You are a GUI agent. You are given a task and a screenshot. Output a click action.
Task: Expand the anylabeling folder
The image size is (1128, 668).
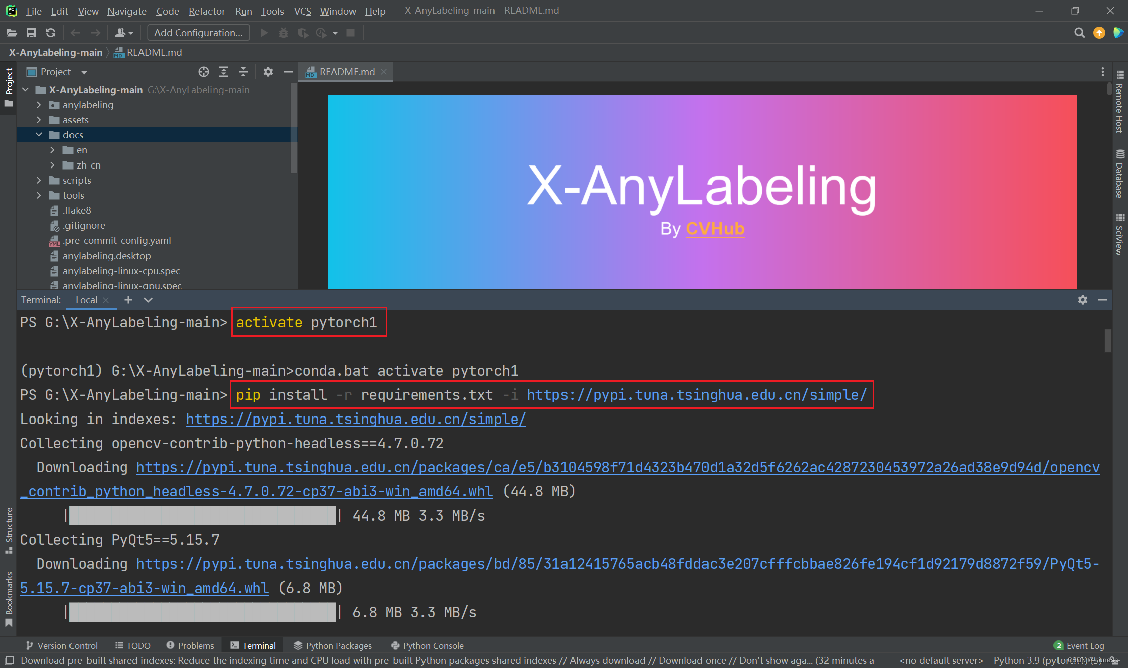pyautogui.click(x=39, y=105)
